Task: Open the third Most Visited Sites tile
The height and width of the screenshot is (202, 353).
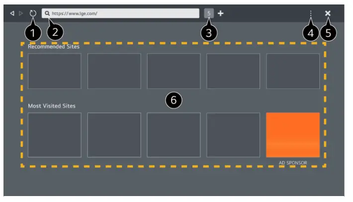Action: (x=174, y=135)
